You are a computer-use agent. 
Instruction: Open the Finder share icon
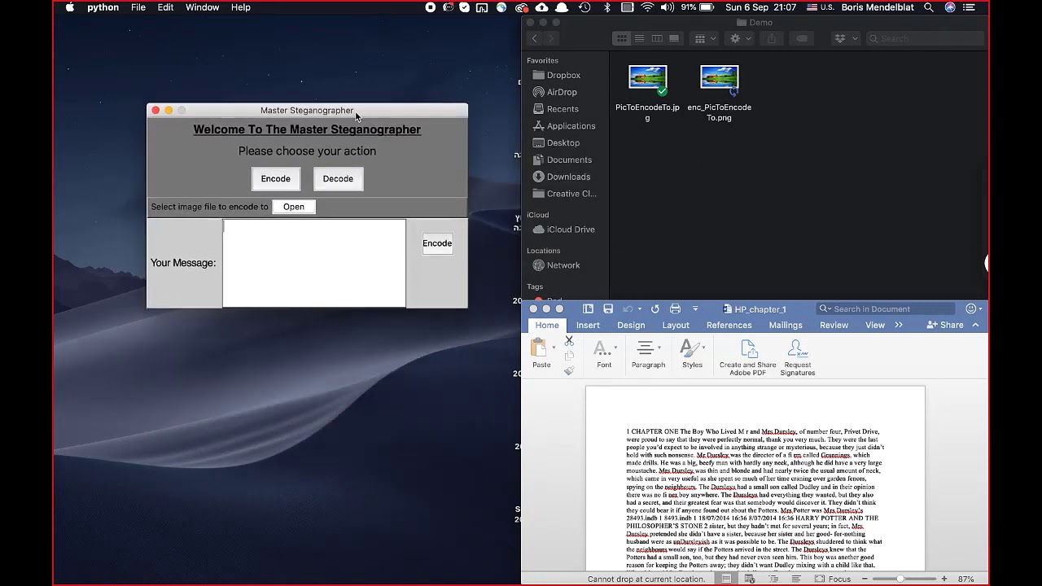[x=772, y=38]
